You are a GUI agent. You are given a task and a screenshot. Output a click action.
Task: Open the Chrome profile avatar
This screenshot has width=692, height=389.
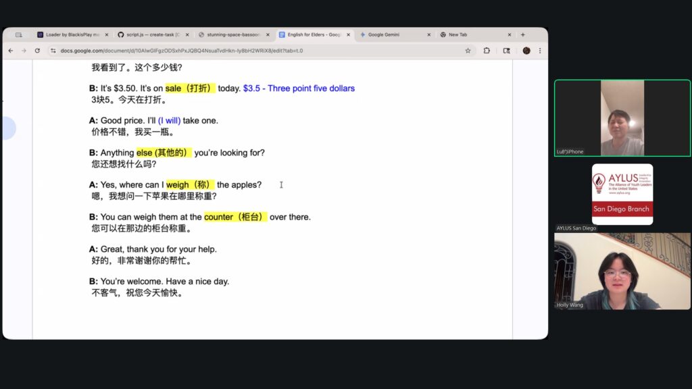tap(526, 51)
